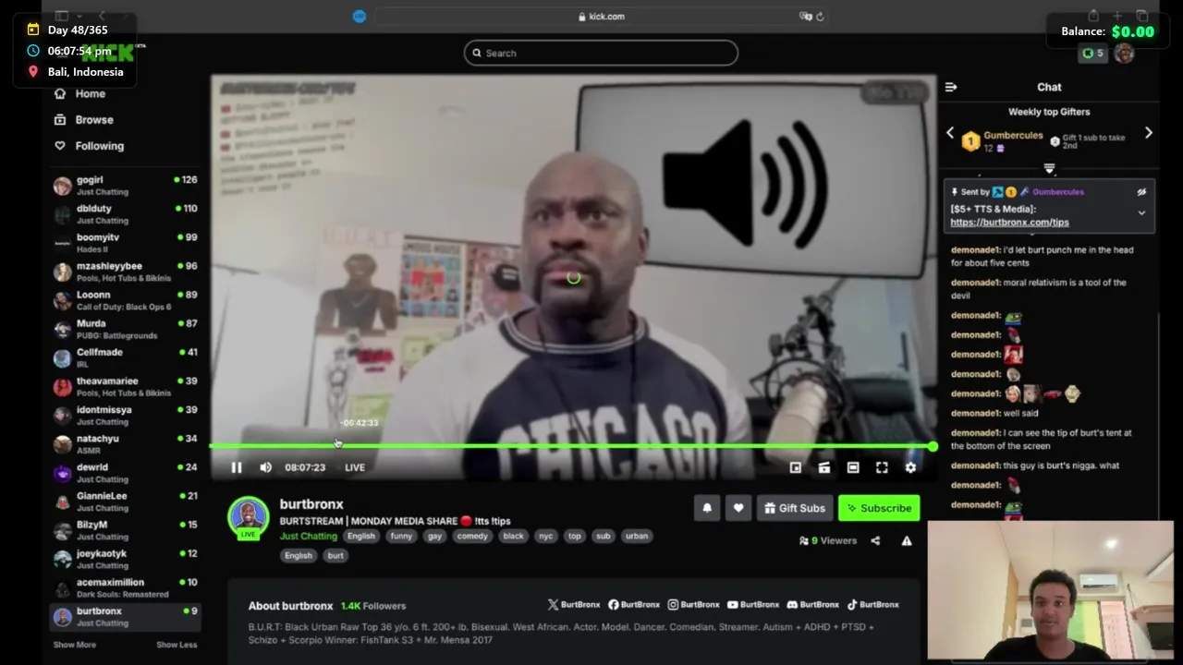Click the progress bar end handle
This screenshot has width=1183, height=665.
pyautogui.click(x=933, y=446)
